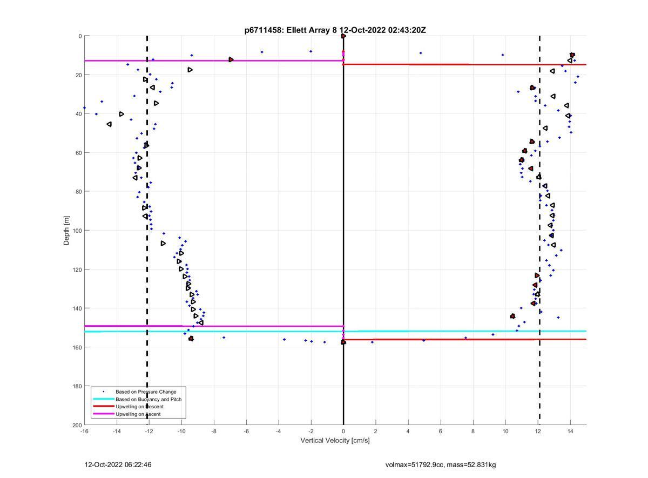Click legend entry 'Upwelling on Ascent'
648x478 pixels.
point(138,414)
